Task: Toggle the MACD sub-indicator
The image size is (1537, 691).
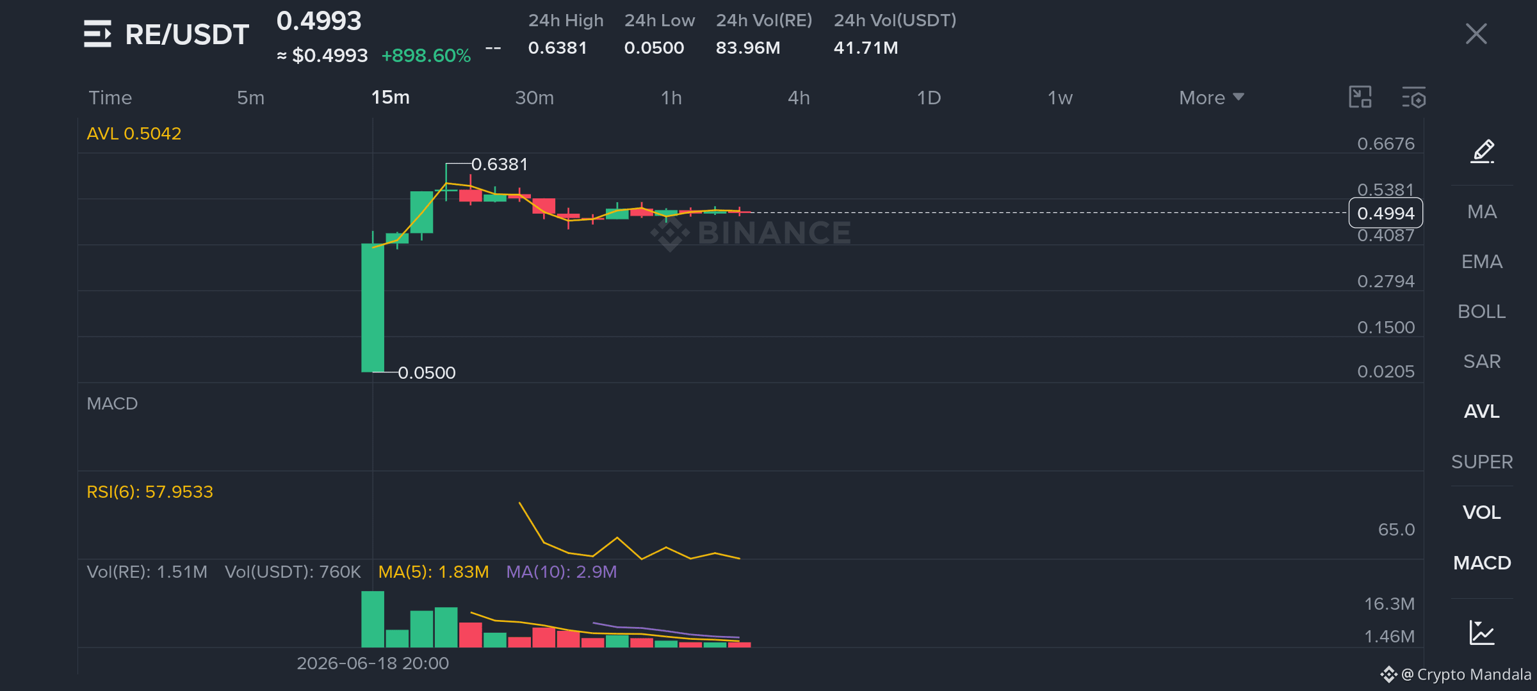Action: (1482, 563)
